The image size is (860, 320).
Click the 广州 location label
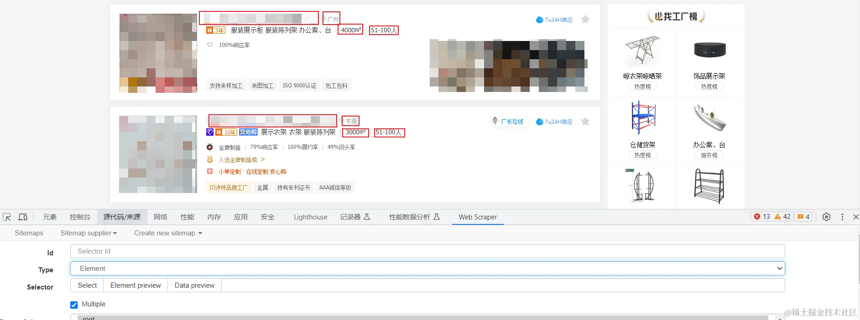[333, 19]
